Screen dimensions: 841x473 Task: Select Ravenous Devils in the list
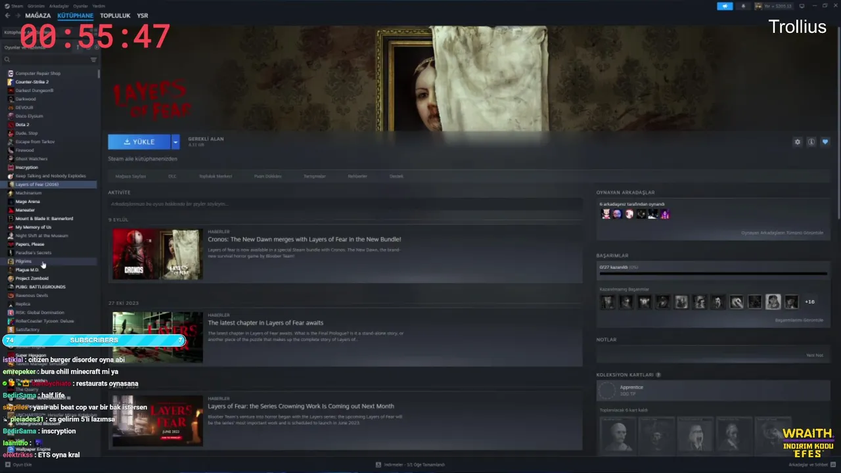(x=32, y=296)
